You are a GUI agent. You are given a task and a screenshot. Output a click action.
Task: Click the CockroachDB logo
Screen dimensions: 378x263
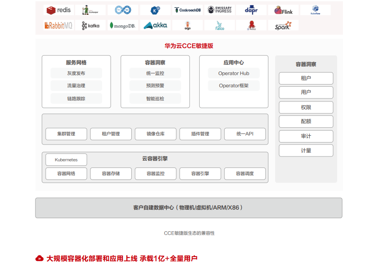click(x=188, y=10)
